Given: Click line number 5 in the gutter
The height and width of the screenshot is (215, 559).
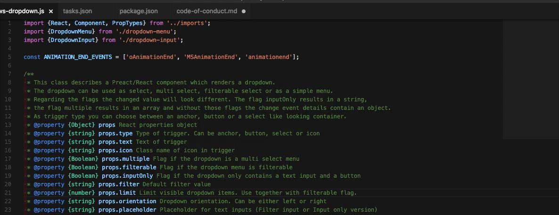Looking at the screenshot, I should [9, 57].
